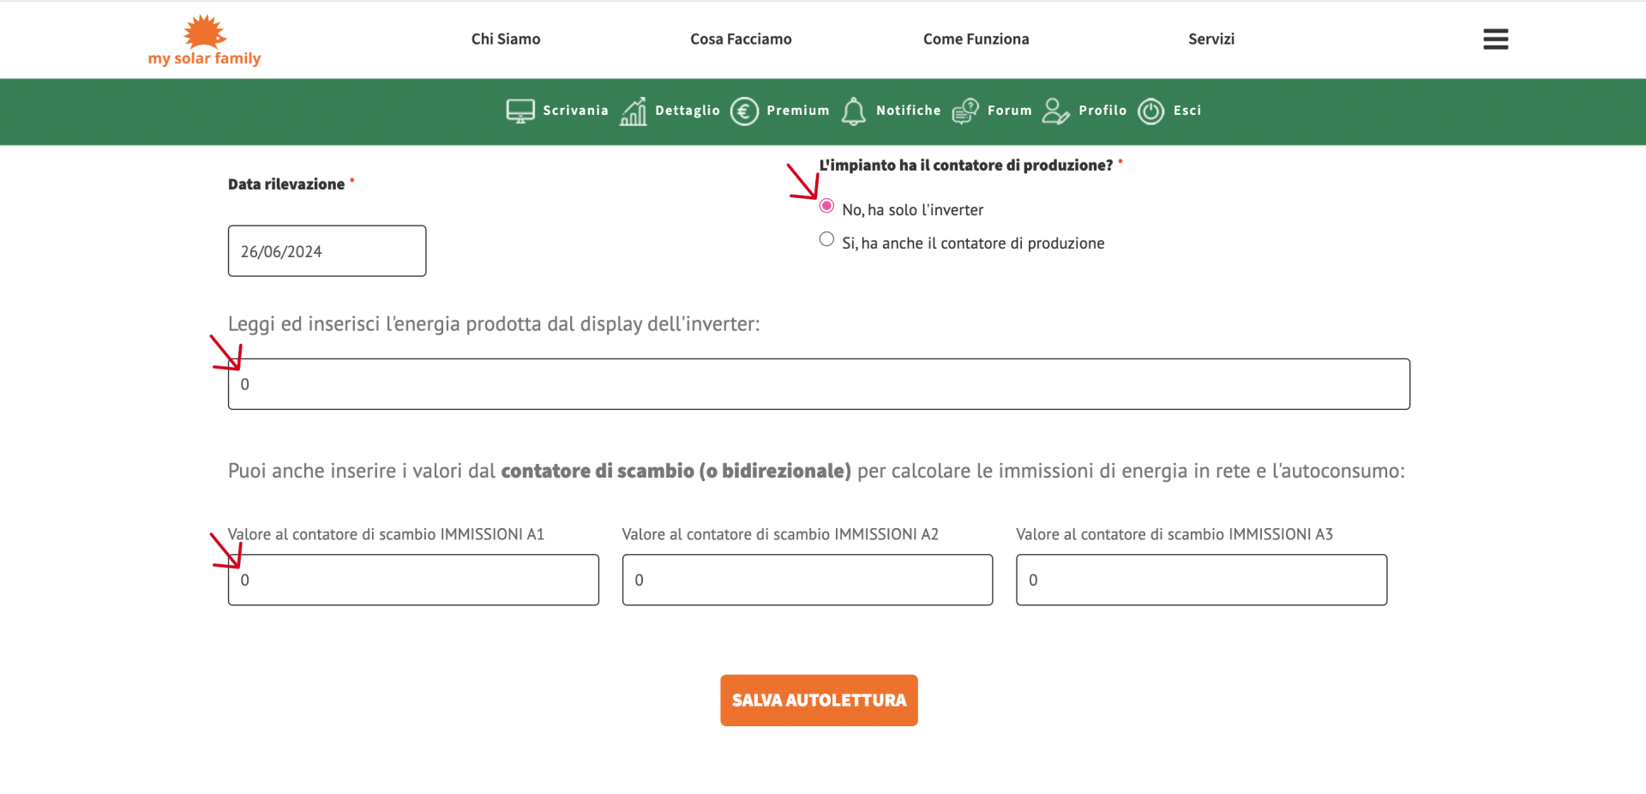1646x794 pixels.
Task: Open the Cosa Facciamo menu item
Action: point(741,39)
